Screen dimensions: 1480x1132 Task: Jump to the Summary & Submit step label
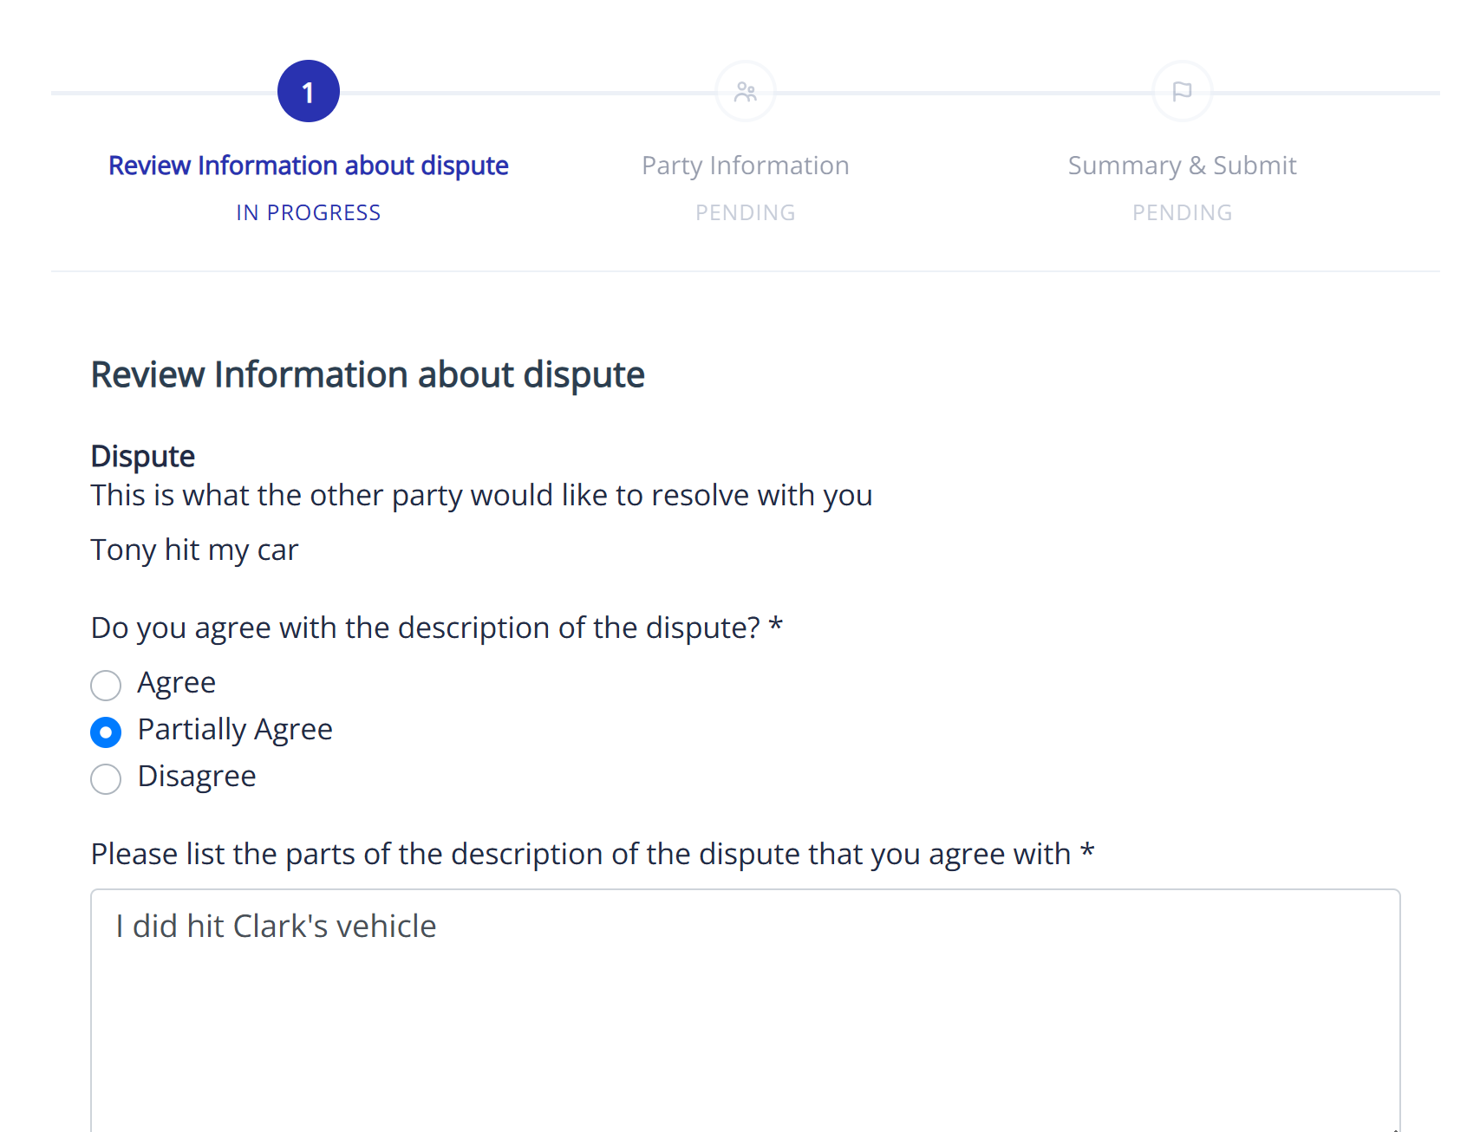[1182, 166]
